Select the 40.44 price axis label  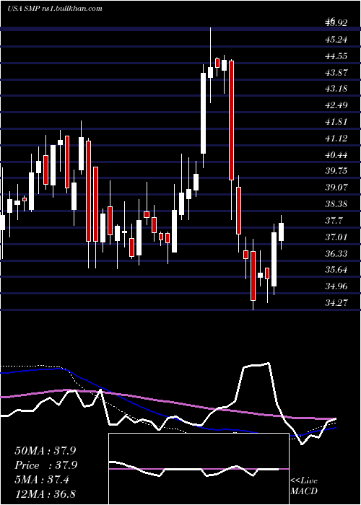tap(336, 155)
